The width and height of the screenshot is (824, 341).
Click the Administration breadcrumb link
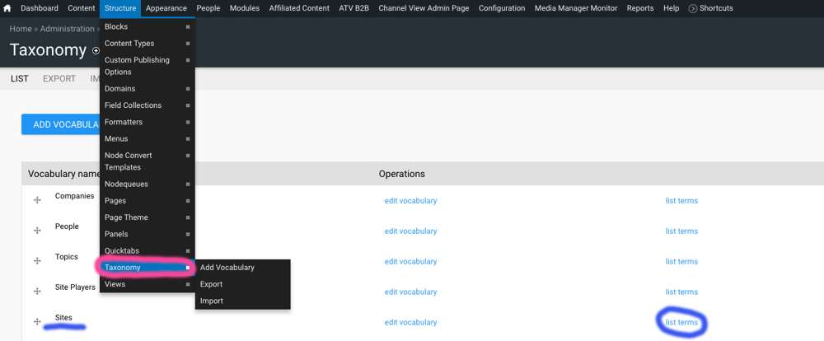pyautogui.click(x=68, y=29)
